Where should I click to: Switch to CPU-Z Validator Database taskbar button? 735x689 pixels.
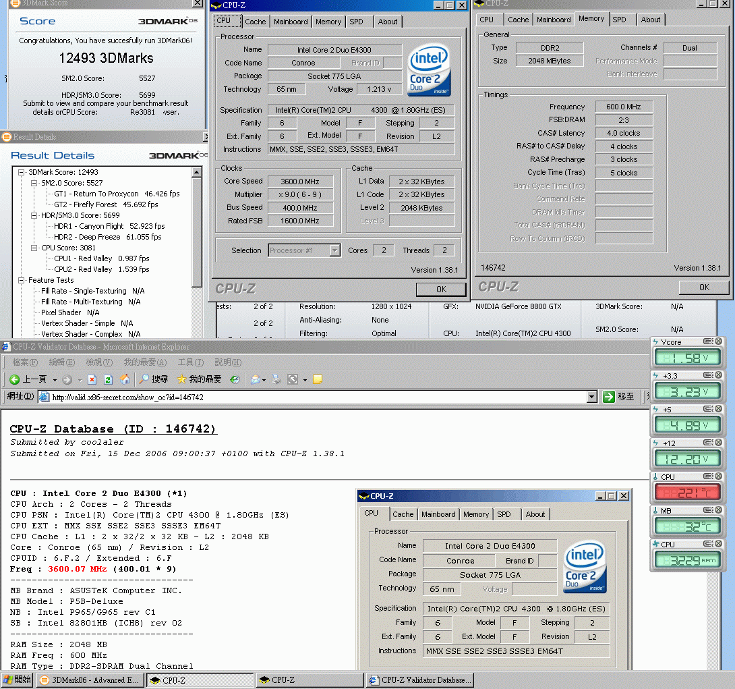pos(421,680)
